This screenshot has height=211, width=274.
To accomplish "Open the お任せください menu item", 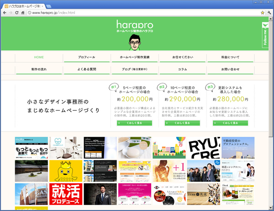I will (183, 58).
